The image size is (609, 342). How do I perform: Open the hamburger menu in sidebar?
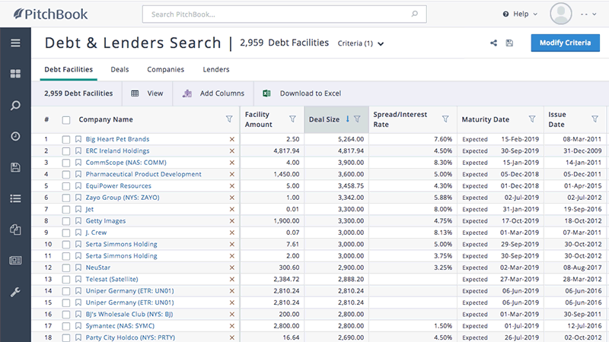click(x=15, y=43)
